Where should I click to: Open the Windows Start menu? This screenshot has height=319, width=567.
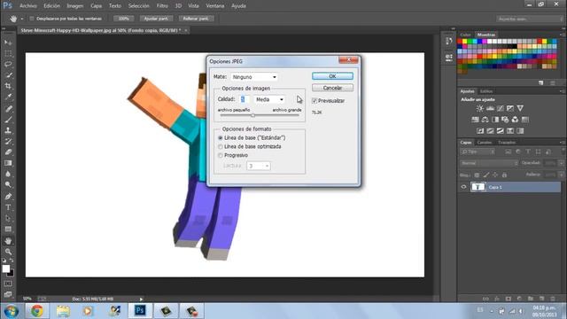pos(12,311)
